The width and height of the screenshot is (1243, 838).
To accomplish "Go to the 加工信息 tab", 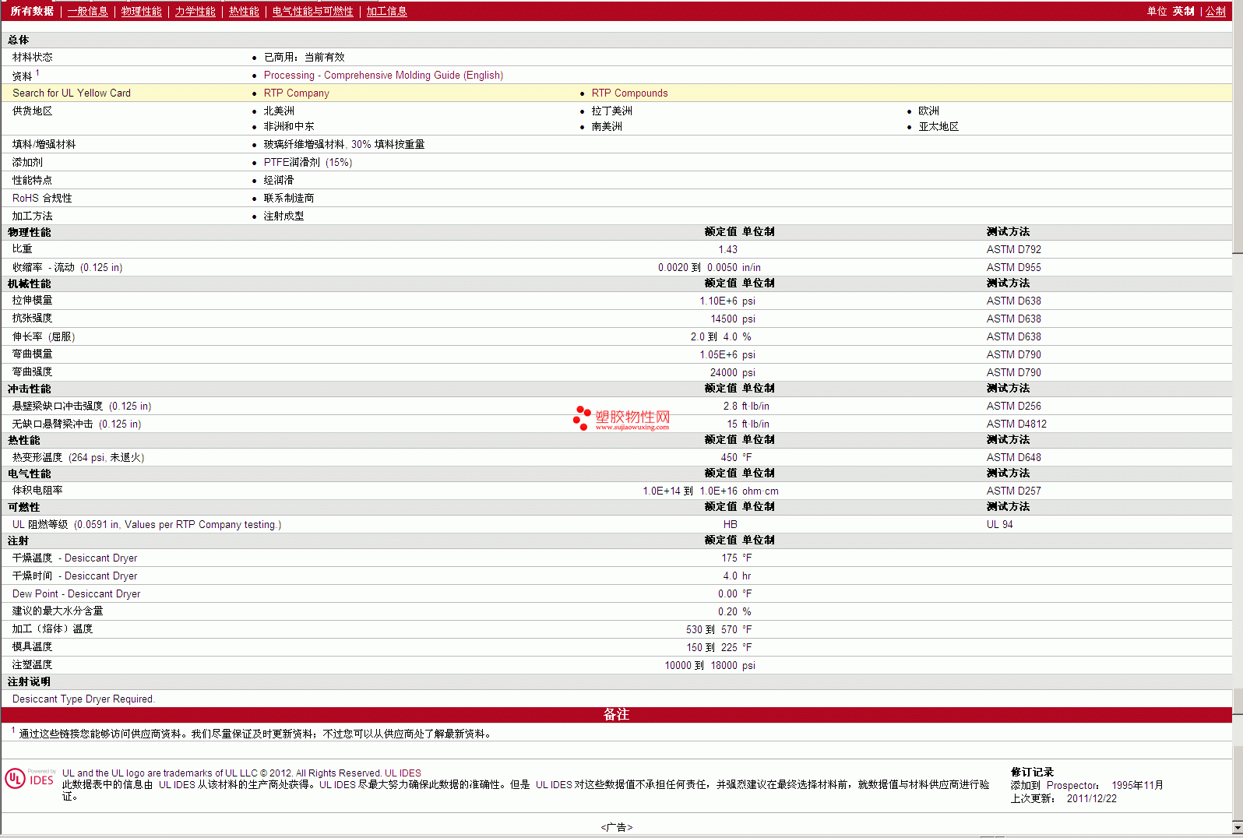I will (386, 12).
